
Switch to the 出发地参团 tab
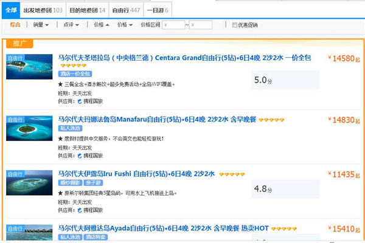43,10
